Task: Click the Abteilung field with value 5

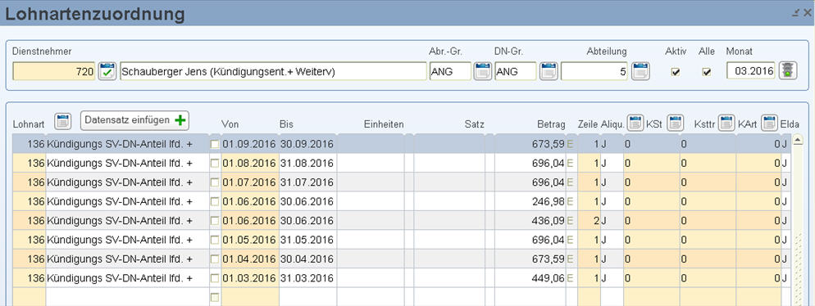Action: pos(594,71)
